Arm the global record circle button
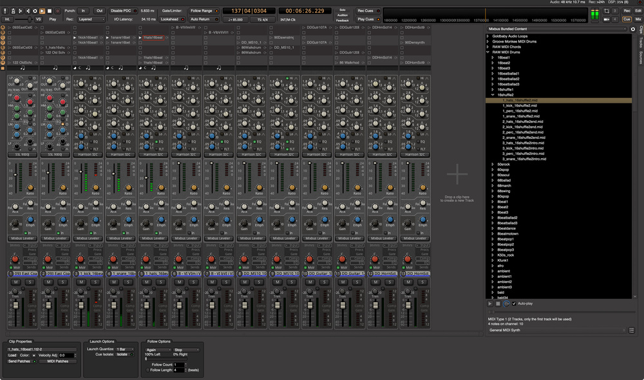This screenshot has width=644, height=380. 57,11
